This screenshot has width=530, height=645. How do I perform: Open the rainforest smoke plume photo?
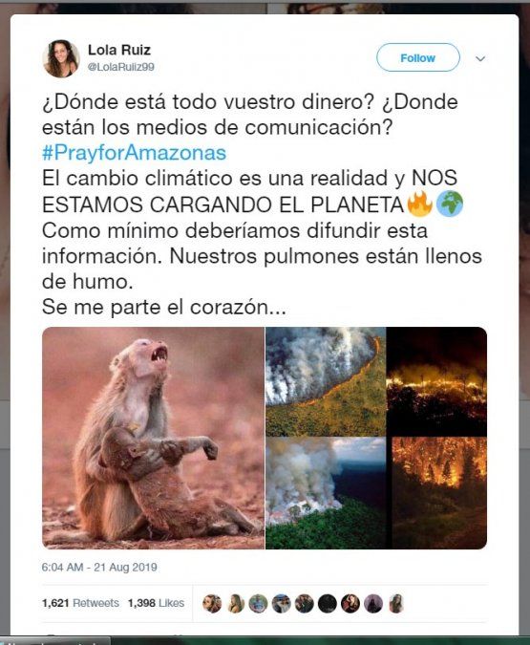(x=326, y=493)
